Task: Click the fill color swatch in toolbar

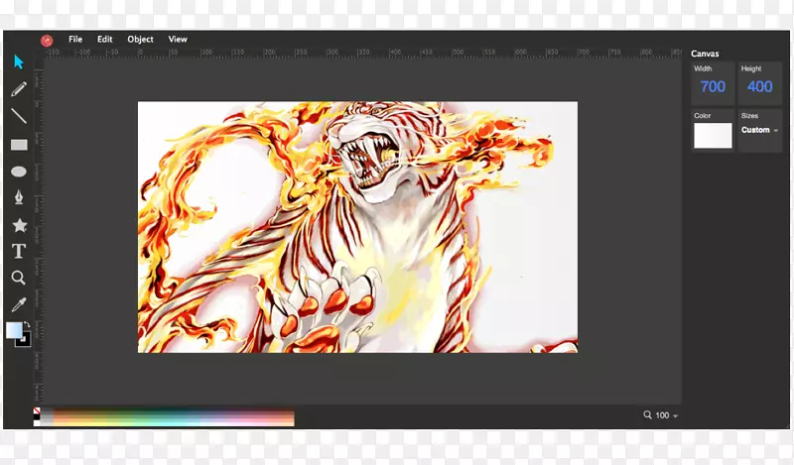Action: pos(14,330)
